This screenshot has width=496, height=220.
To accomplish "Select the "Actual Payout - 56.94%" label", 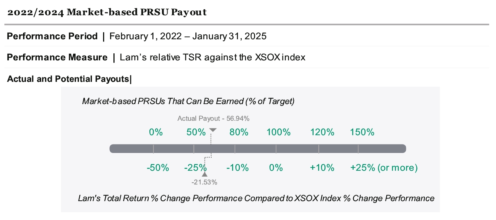I will pyautogui.click(x=213, y=119).
